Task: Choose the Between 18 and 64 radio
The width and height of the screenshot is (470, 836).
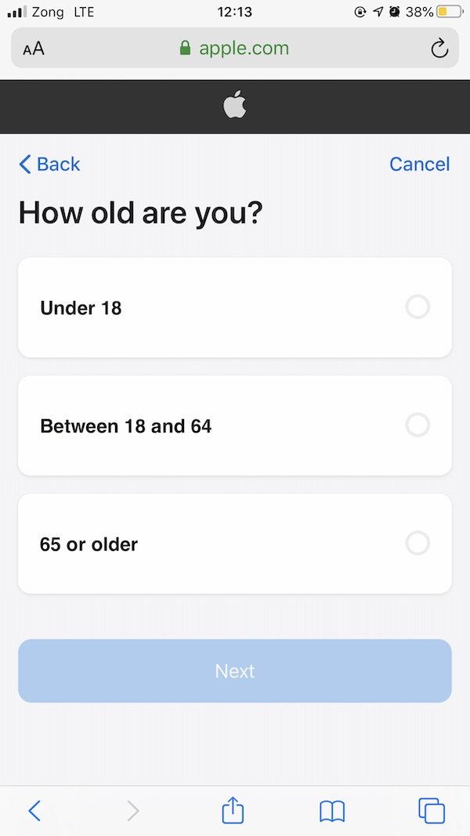Action: pos(418,425)
